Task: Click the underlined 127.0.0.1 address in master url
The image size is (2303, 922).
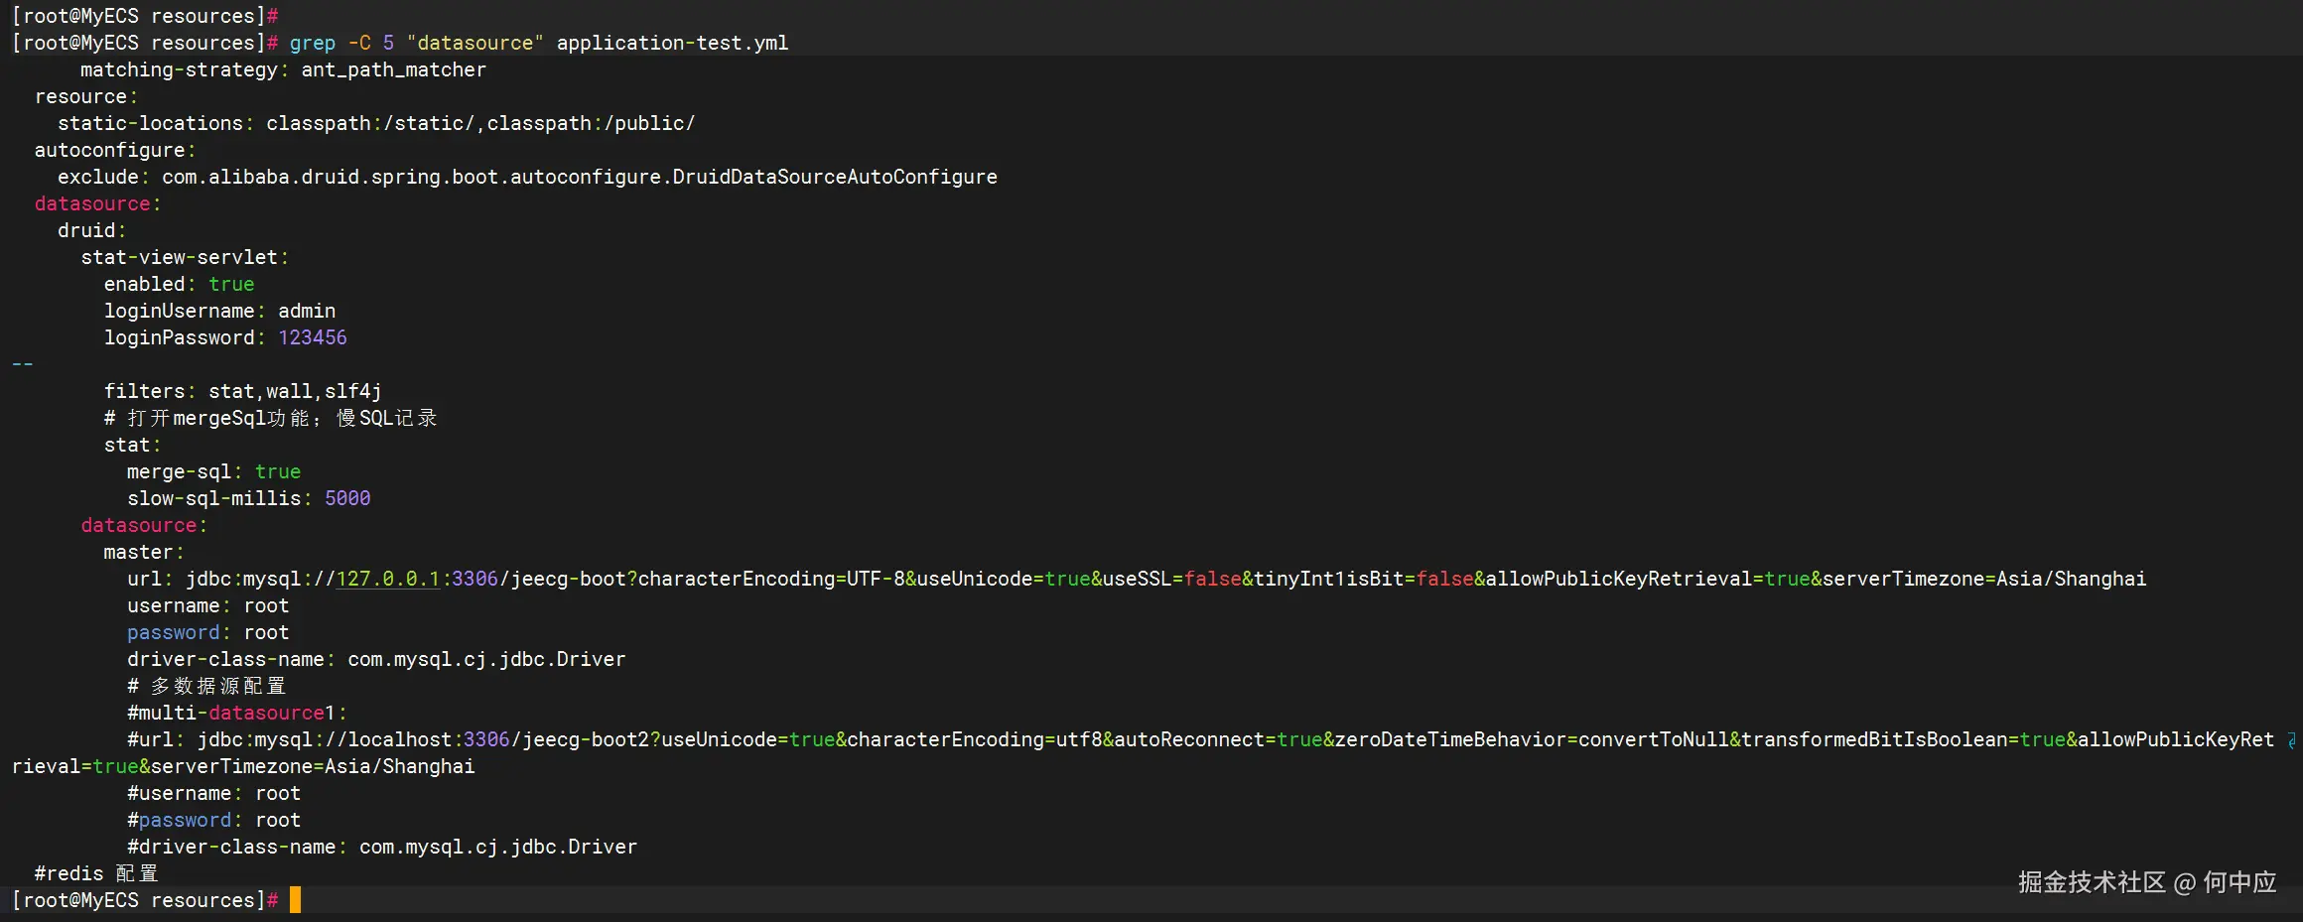Action: pos(388,579)
